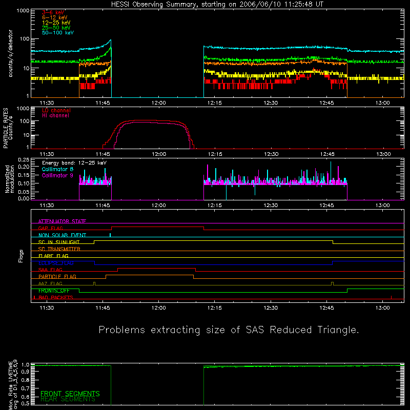The width and height of the screenshot is (410, 410).
Task: Select the 3-6 keV legend label
Action: click(53, 12)
